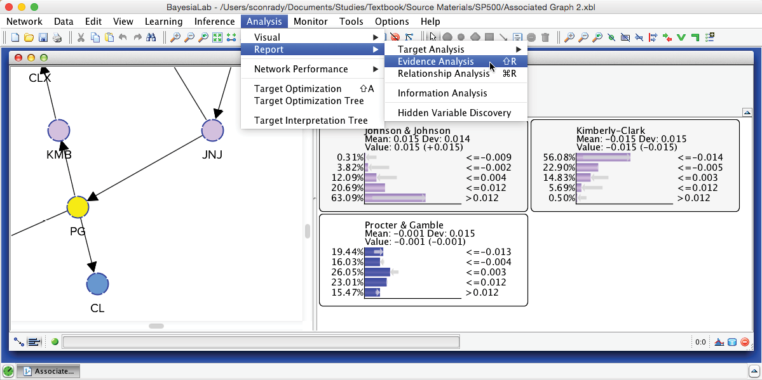Image resolution: width=762 pixels, height=380 pixels.
Task: Click the green Fit to Window icon
Action: (217, 38)
